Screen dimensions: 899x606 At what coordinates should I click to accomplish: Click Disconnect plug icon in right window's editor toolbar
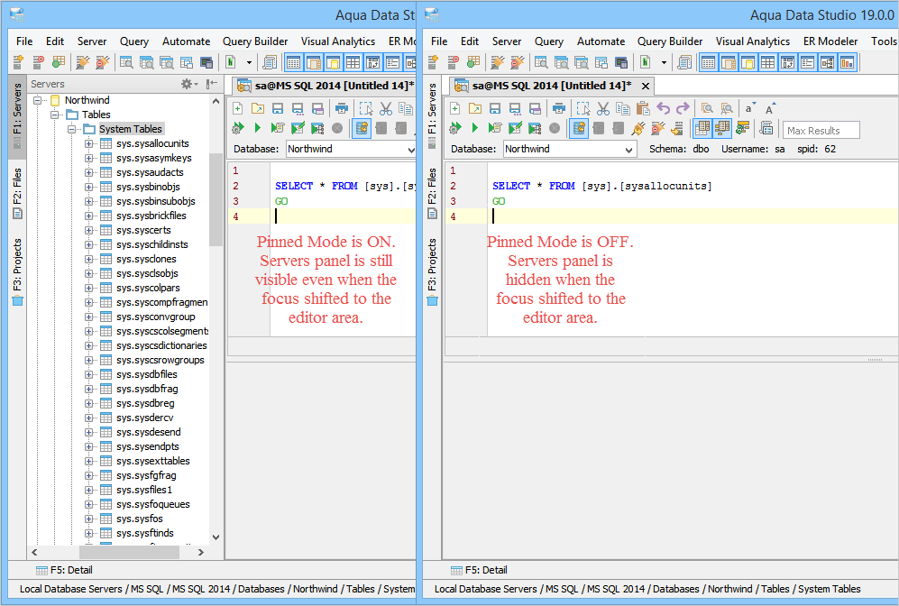coord(657,128)
